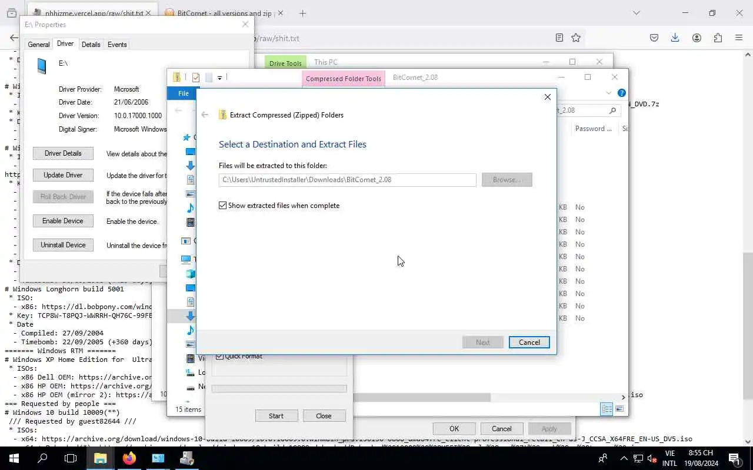
Task: Open the Quick Access Toolbar customize dropdown
Action: 219,78
